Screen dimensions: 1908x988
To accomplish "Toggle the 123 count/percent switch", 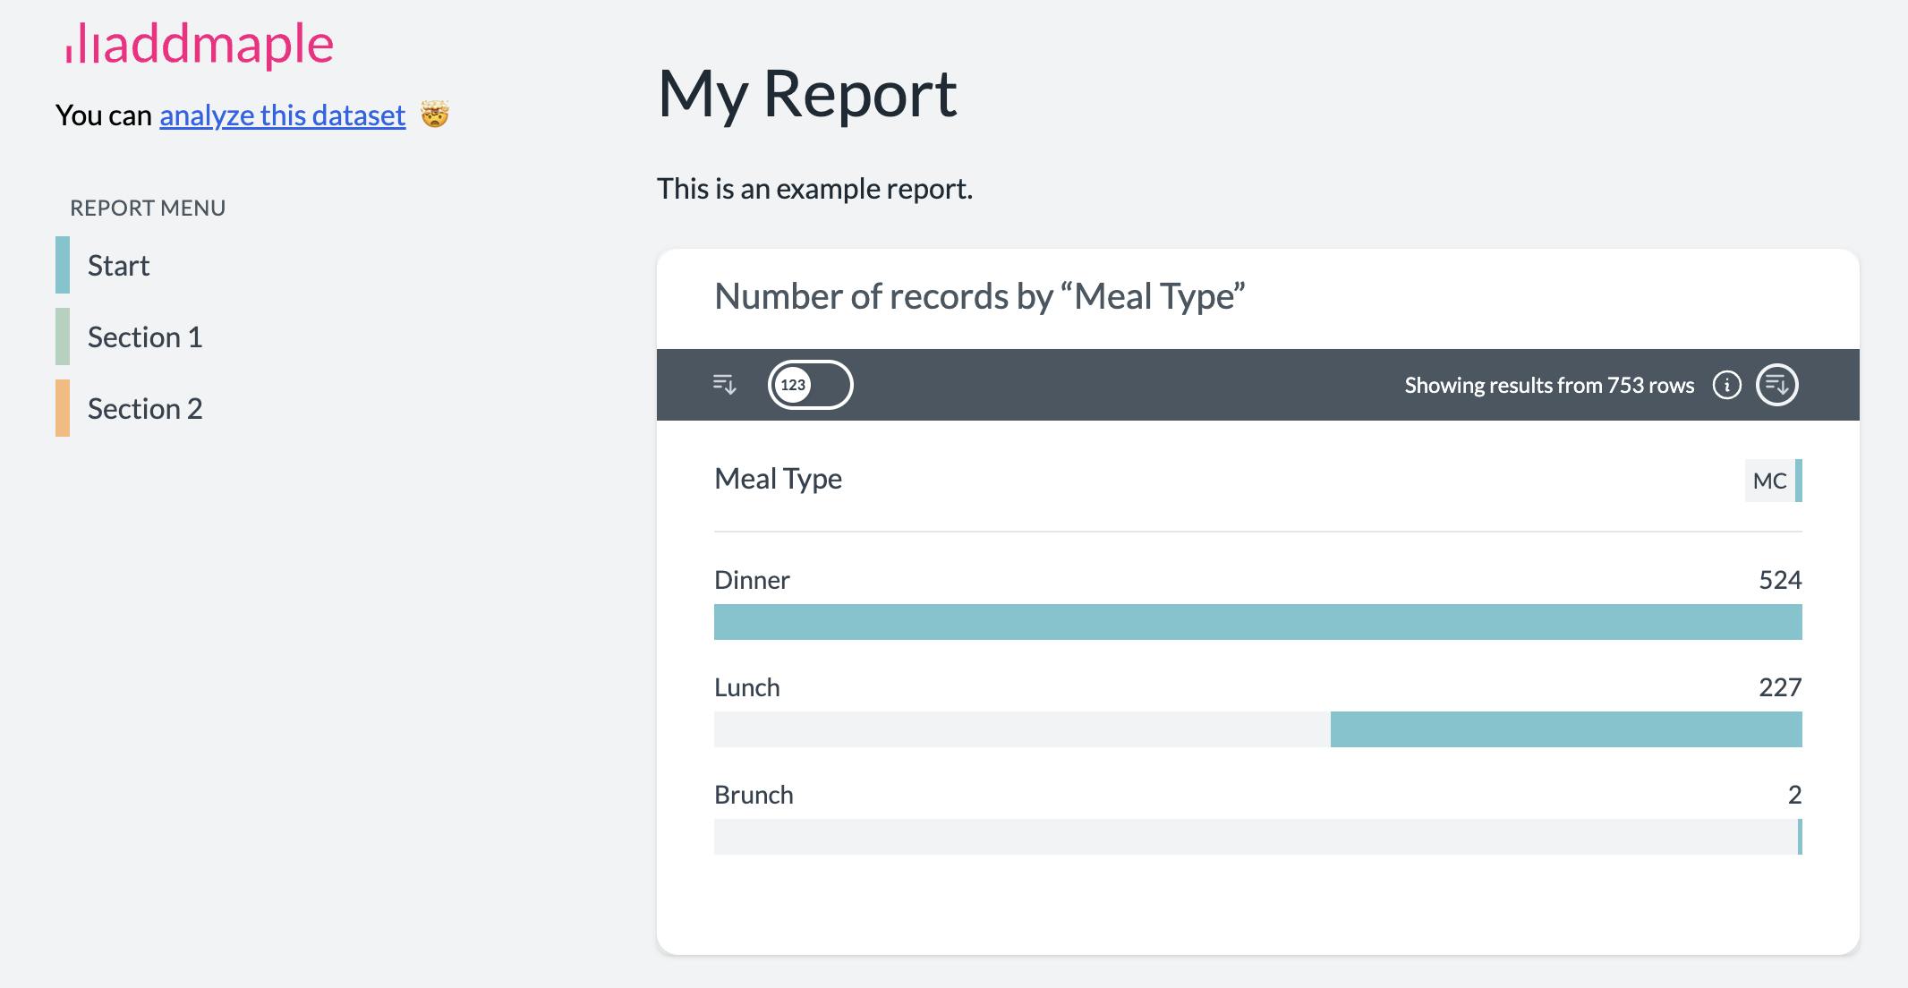I will pos(810,385).
